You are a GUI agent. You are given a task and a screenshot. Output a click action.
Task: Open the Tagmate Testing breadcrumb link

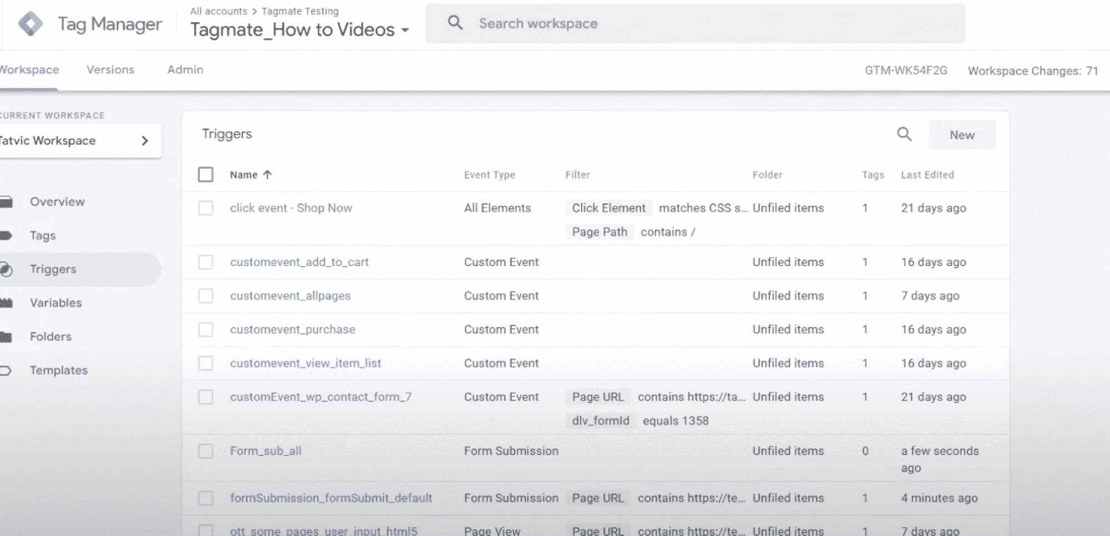[x=300, y=11]
